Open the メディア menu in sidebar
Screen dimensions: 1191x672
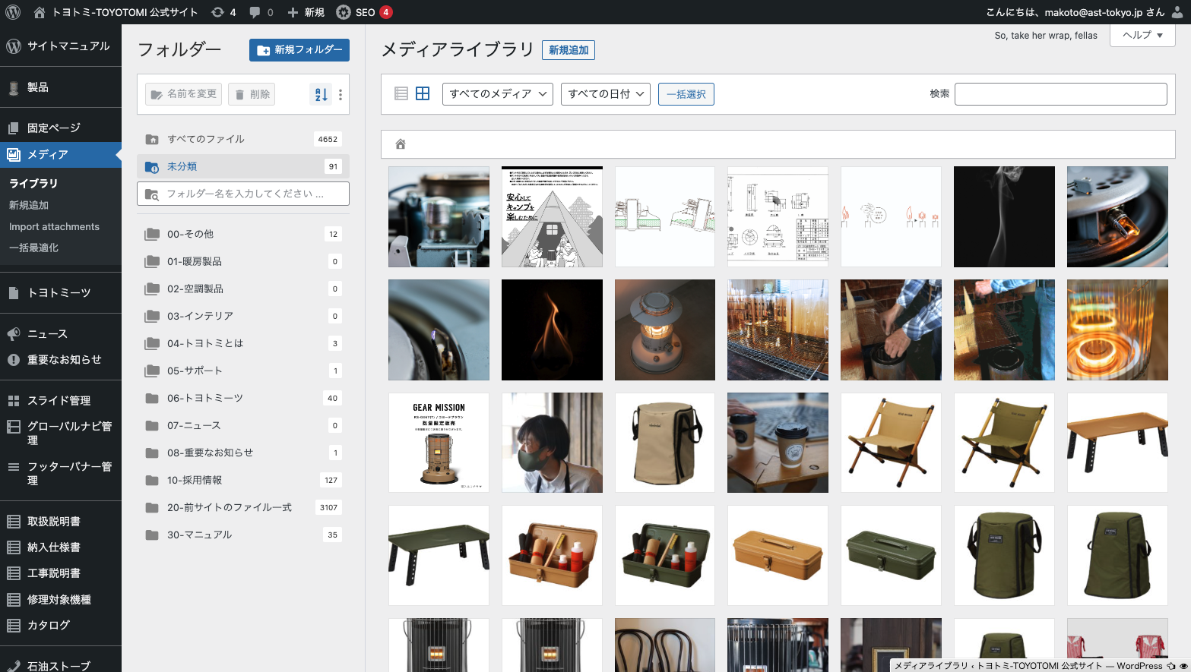tap(61, 154)
